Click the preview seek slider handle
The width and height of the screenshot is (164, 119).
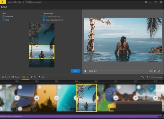[x=95, y=71]
